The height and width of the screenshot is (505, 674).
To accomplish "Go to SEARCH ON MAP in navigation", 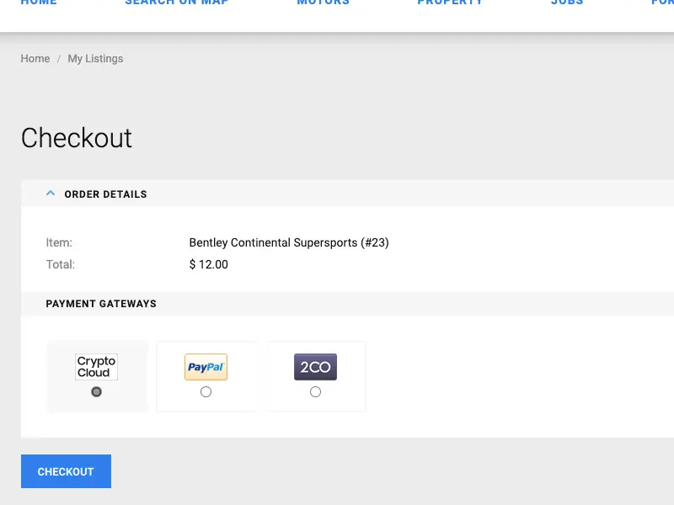I will coord(177,3).
